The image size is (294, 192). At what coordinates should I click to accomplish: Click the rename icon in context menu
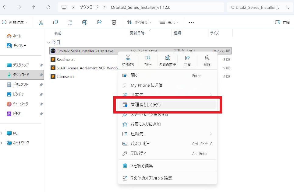[x=168, y=58]
